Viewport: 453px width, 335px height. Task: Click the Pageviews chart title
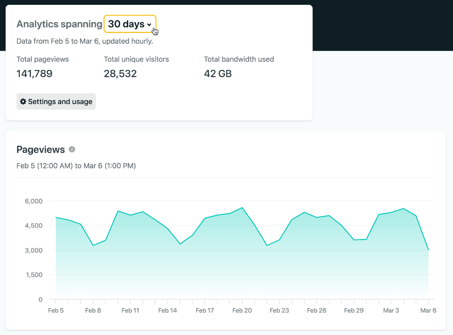coord(40,149)
